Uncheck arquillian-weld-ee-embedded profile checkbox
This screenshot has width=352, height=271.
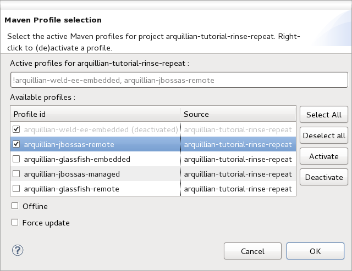(16, 129)
